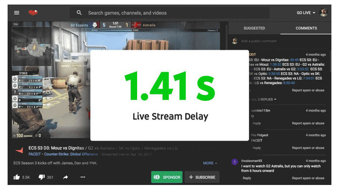Click the YouTube Gaming logo
The height and width of the screenshot is (190, 339).
[33, 13]
